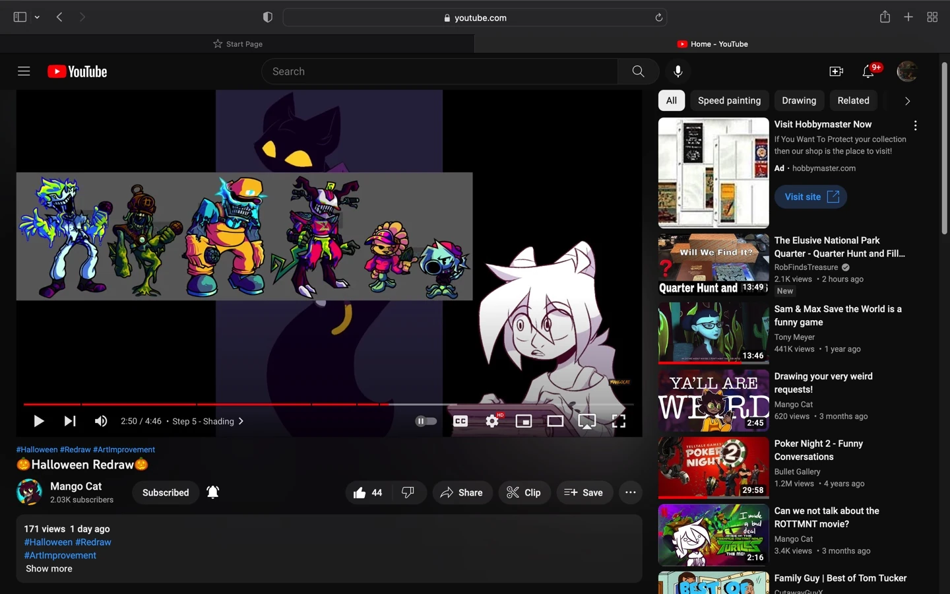Open the Create video icon

pos(836,71)
